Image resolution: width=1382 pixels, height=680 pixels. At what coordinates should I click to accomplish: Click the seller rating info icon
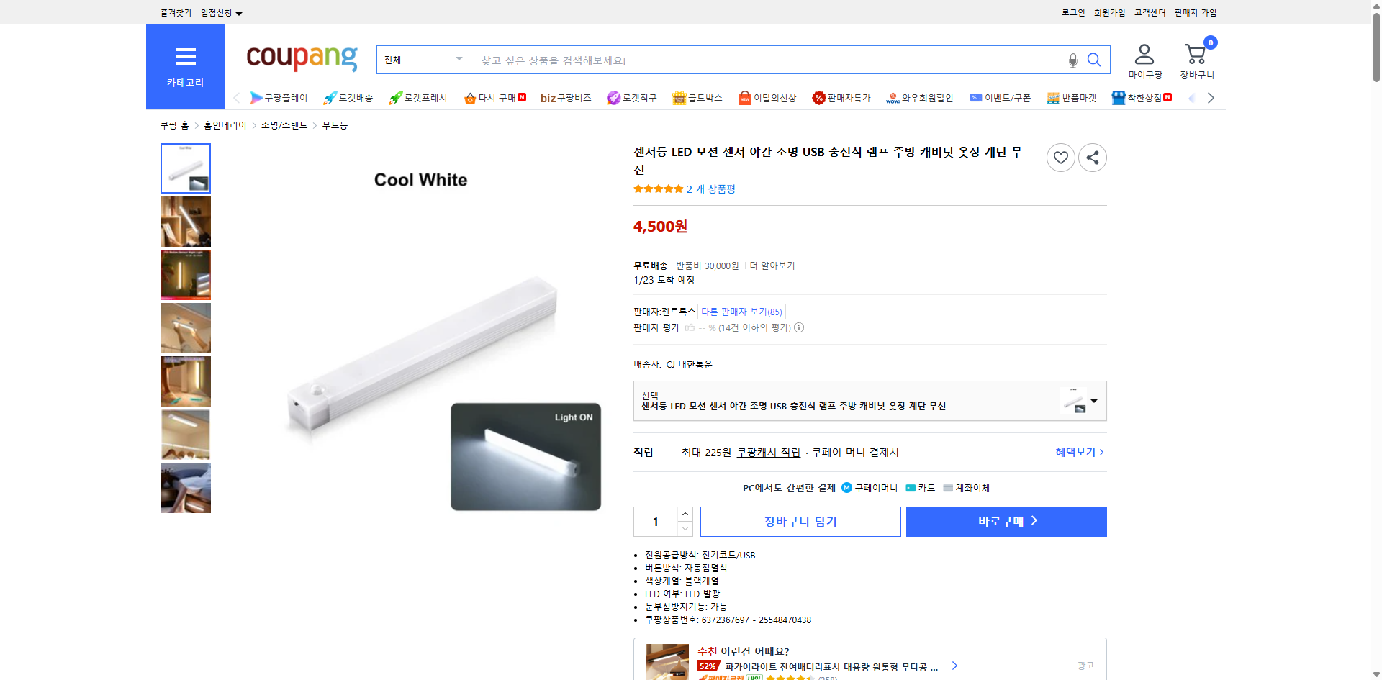pos(800,327)
